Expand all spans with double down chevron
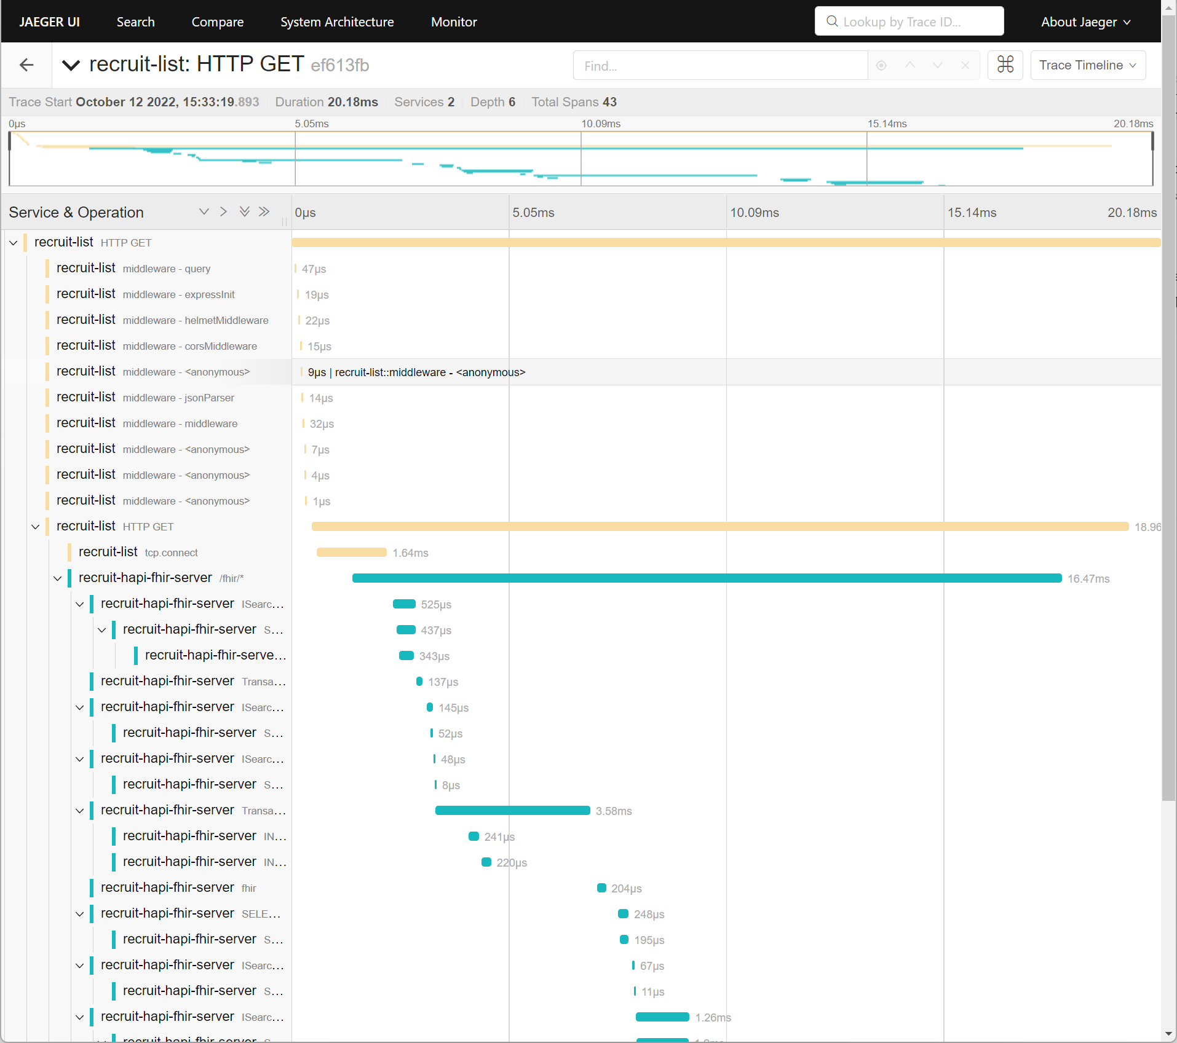 coord(244,212)
